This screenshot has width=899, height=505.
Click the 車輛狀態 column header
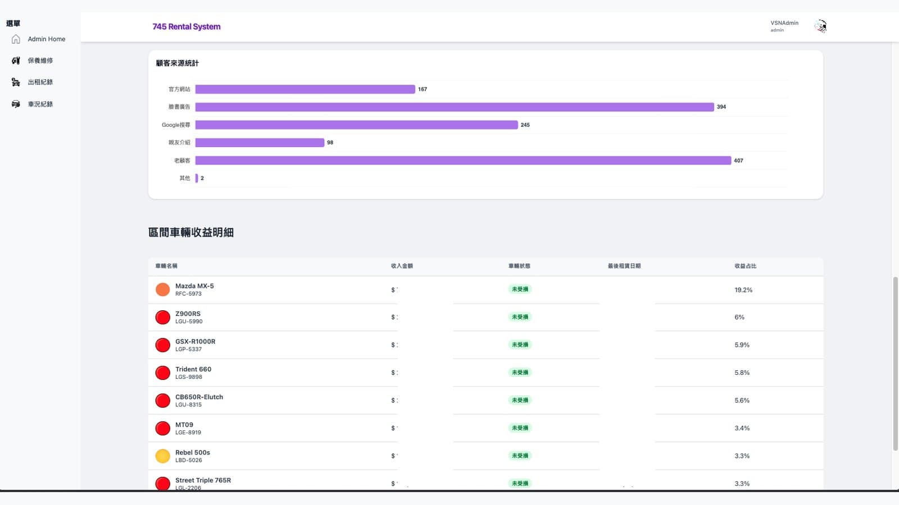(519, 266)
